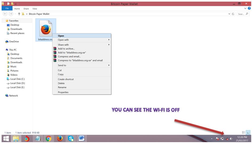This screenshot has height=144, width=252.
Task: Open Network in the navigation pane
Action: [x=13, y=96]
